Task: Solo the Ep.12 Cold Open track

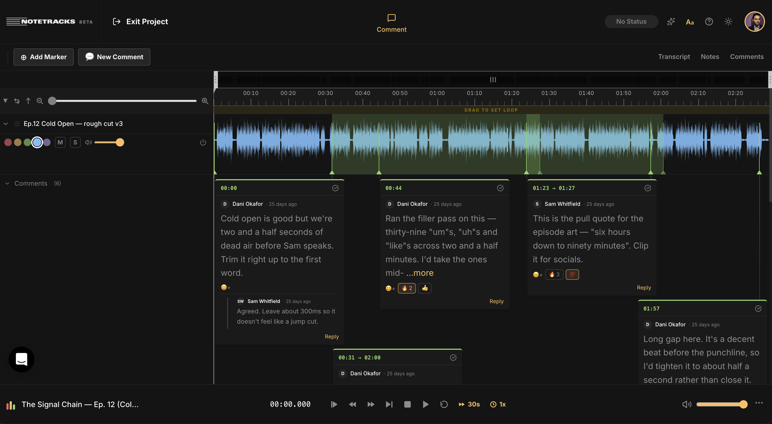Action: 75,142
